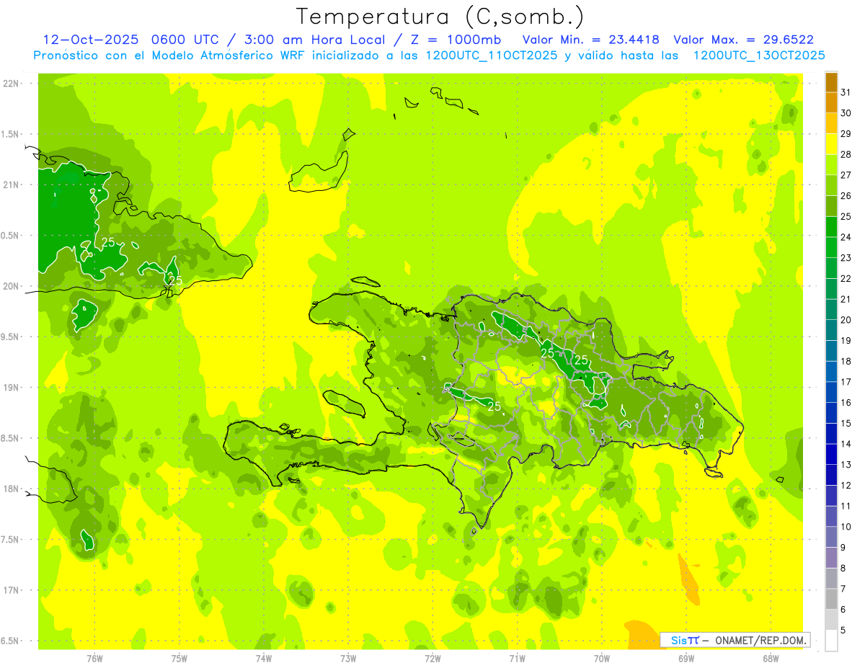Click the 25 label on the color scale
The width and height of the screenshot is (865, 668).
(846, 217)
